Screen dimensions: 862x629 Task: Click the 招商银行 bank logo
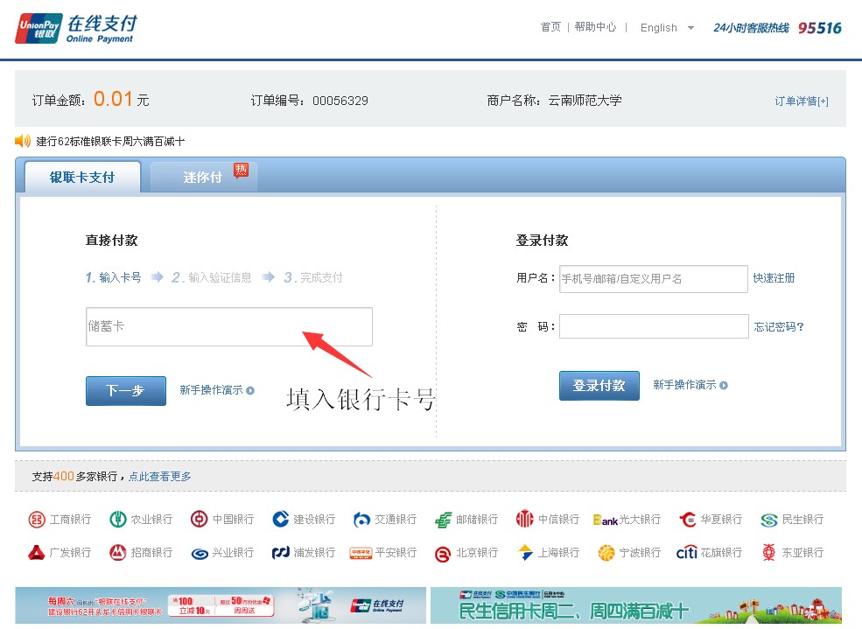[117, 553]
